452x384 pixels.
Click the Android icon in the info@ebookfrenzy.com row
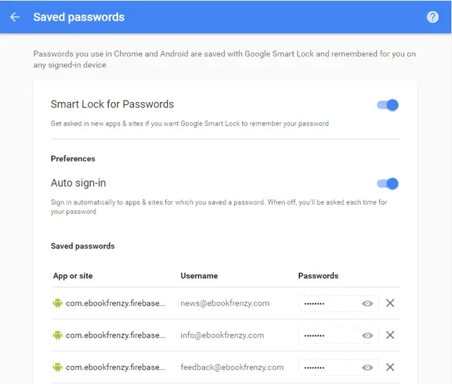[58, 335]
